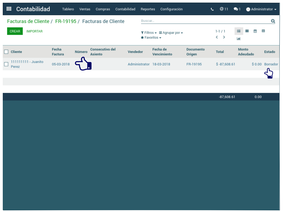Image resolution: width=283 pixels, height=212 pixels.
Task: Switch to graph chart view
Action: click(238, 39)
